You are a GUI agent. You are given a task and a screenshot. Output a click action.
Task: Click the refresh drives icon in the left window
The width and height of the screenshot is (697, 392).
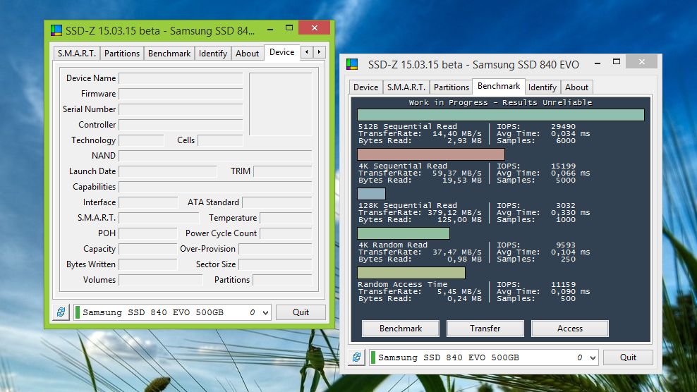(61, 312)
